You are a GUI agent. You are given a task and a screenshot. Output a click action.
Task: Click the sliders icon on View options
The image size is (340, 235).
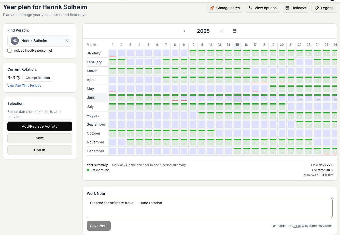tap(250, 8)
